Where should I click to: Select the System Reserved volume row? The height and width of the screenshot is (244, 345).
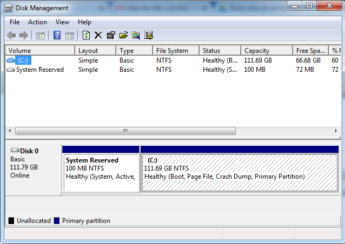(39, 70)
